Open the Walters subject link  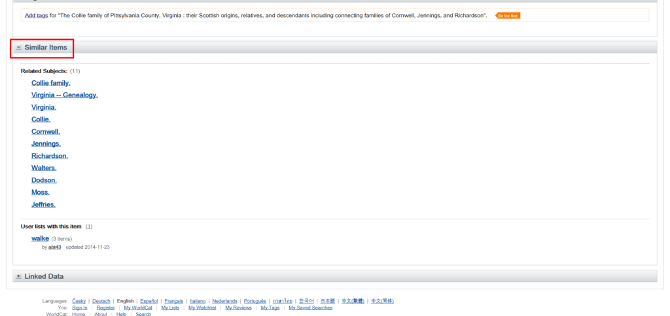pos(44,168)
